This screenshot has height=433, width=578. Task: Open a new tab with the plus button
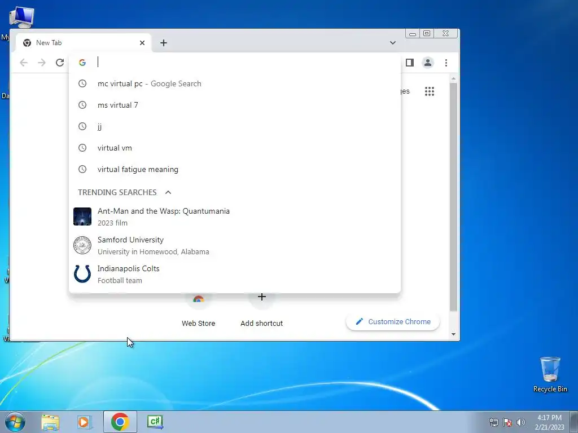pyautogui.click(x=164, y=43)
